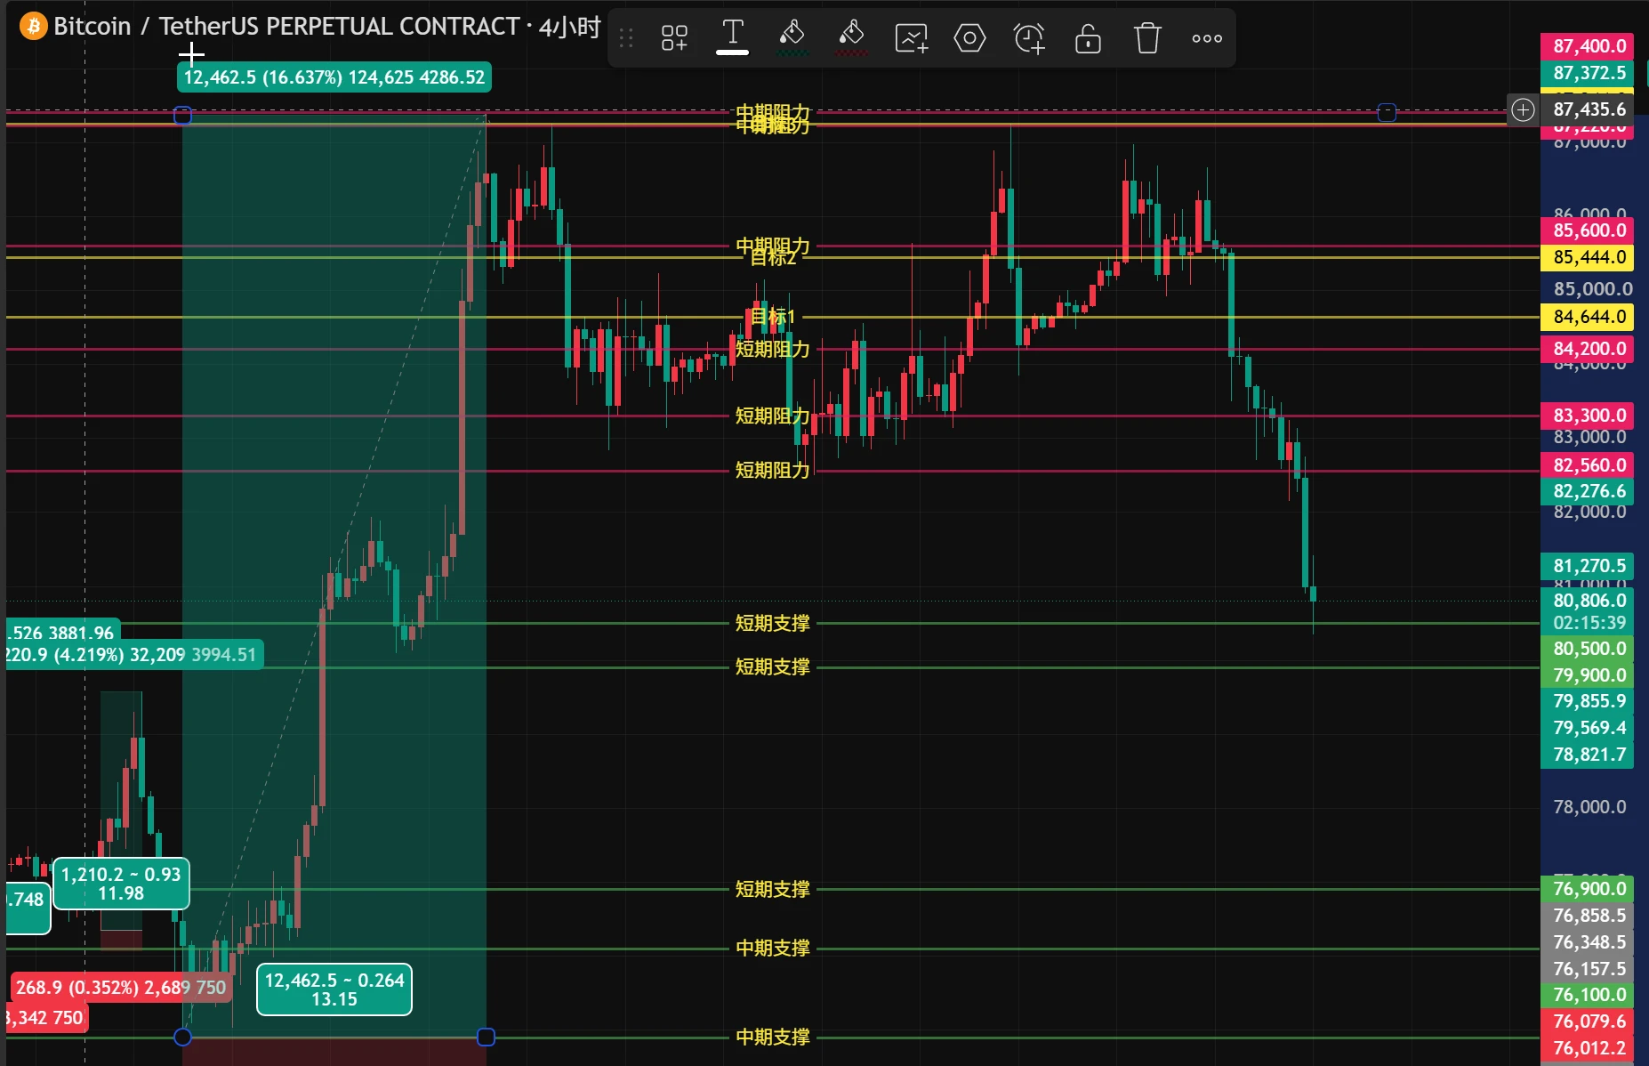Select the top-left anchor of long position
The image size is (1649, 1066).
[182, 115]
